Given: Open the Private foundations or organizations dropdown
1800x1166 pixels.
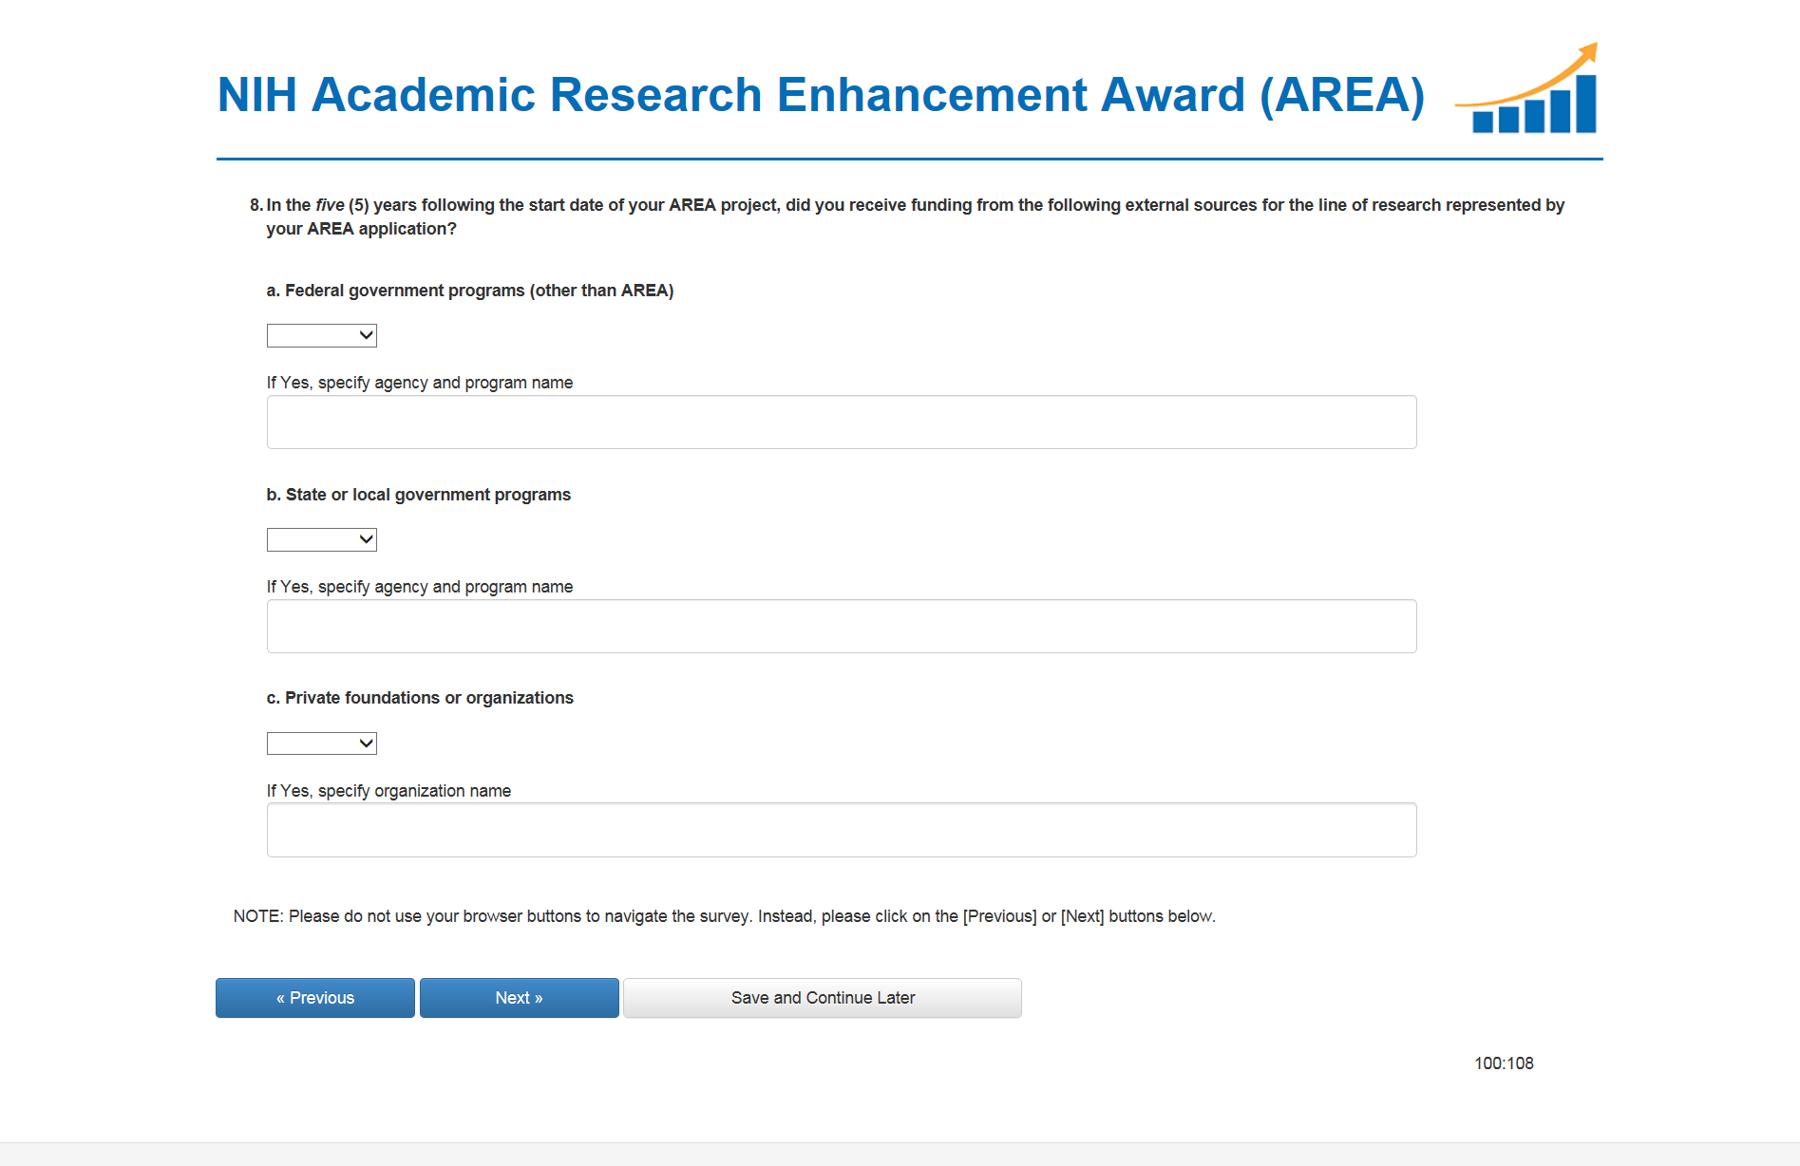Looking at the screenshot, I should tap(322, 743).
